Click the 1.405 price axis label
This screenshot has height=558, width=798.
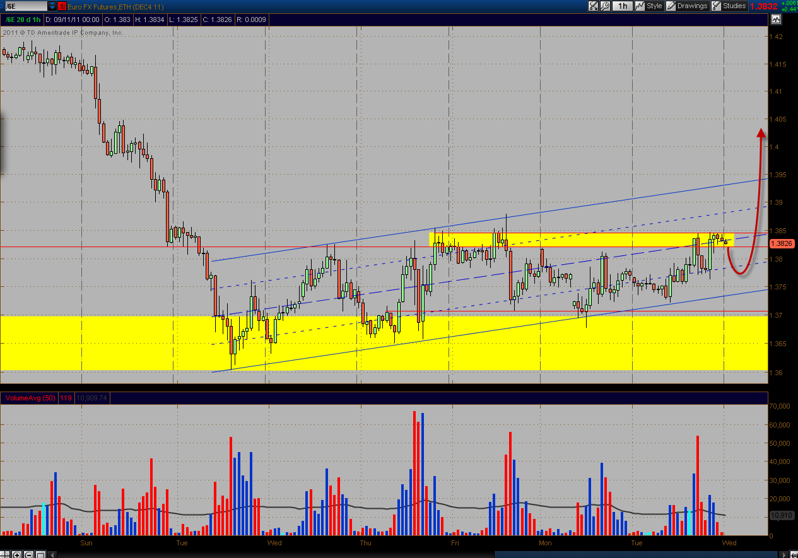[778, 119]
